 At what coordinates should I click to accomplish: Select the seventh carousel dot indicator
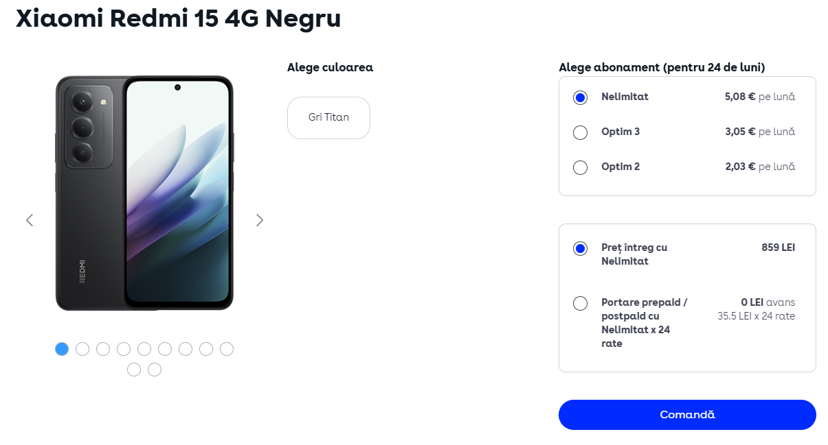(186, 349)
